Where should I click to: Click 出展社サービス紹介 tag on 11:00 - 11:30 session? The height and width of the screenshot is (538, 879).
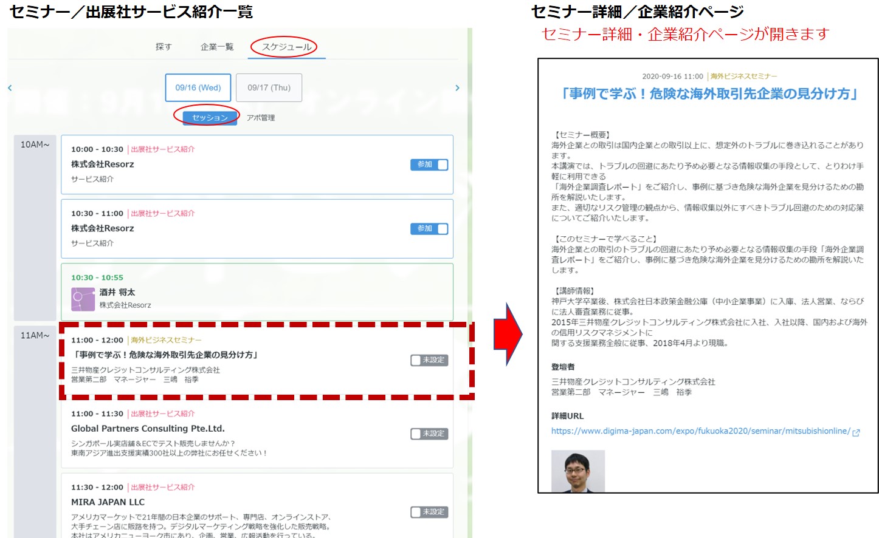[x=163, y=414]
